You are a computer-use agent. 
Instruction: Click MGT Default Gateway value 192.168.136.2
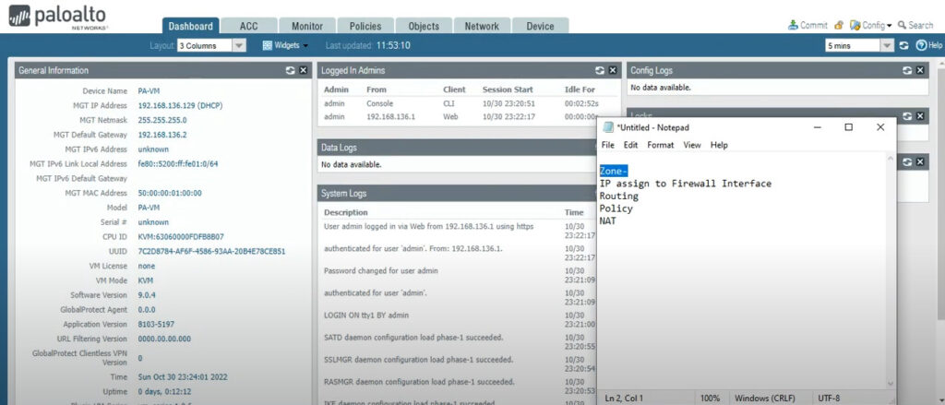coord(162,135)
